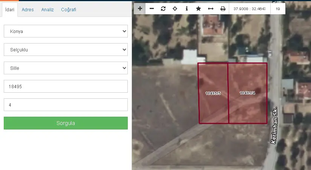The image size is (311, 170).
Task: Click parcel label 18495/4 on map
Action: click(x=247, y=93)
